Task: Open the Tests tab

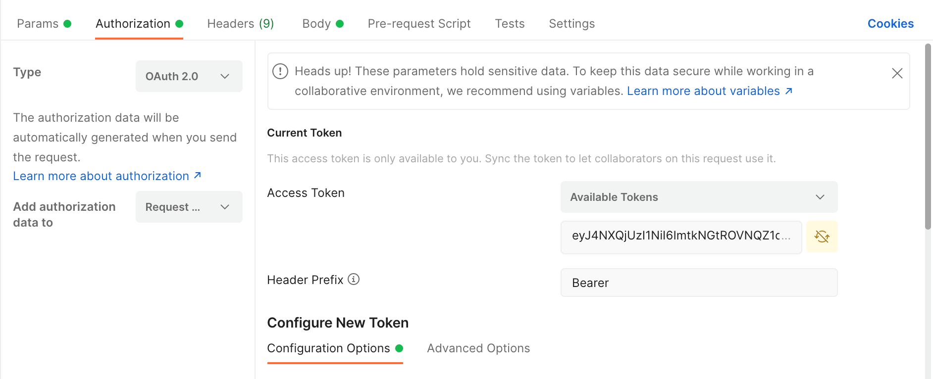Action: coord(510,23)
